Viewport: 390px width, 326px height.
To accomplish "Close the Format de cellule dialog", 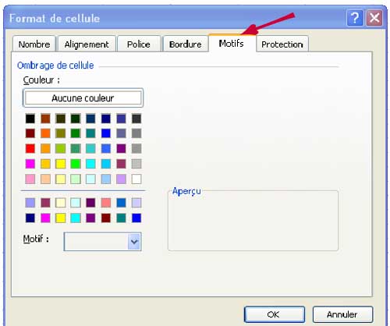I will click(x=374, y=18).
